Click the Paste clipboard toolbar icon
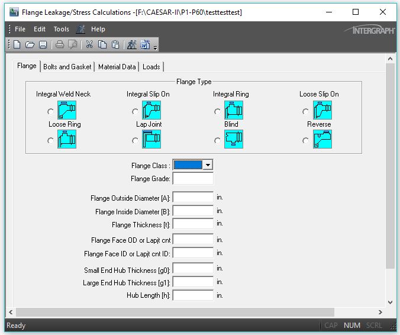The height and width of the screenshot is (335, 400). pyautogui.click(x=115, y=44)
